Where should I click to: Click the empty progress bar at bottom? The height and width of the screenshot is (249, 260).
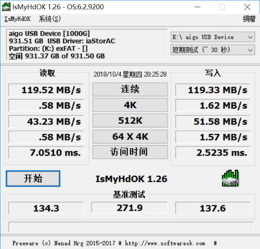[131, 227]
